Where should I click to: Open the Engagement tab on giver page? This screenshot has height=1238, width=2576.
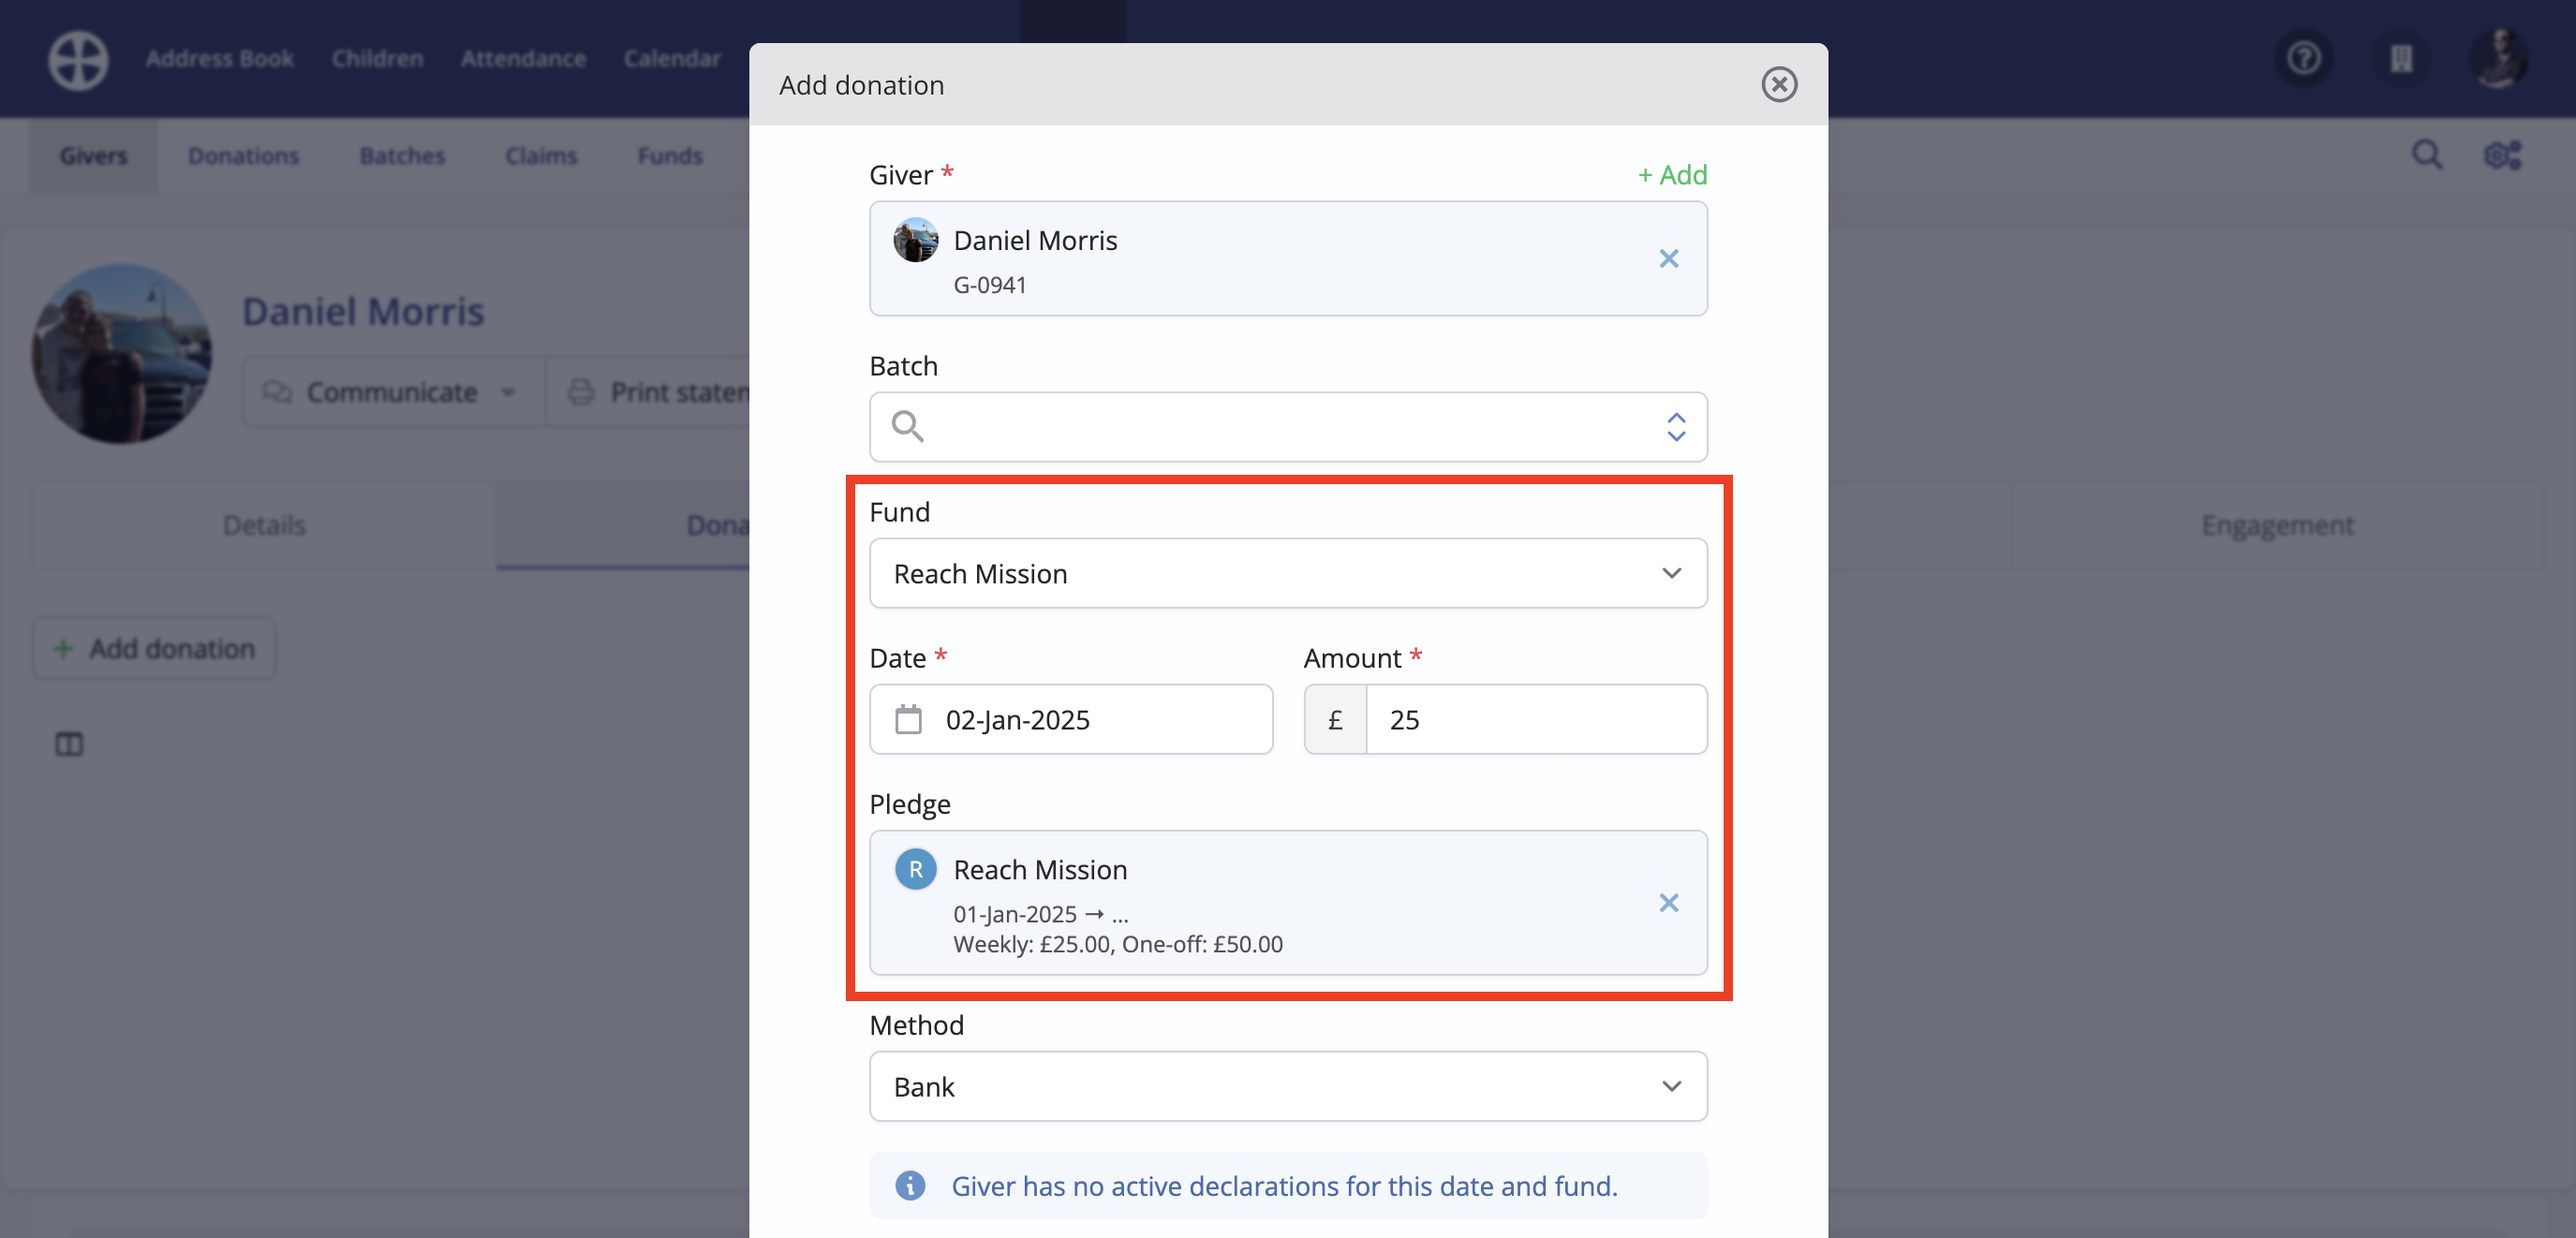point(2277,526)
